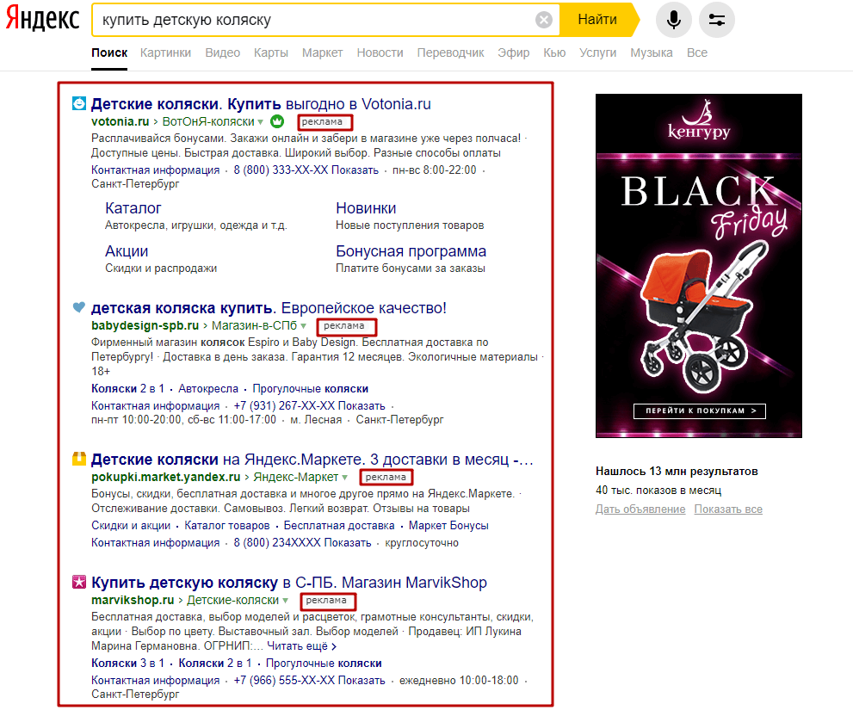
Task: Open the Бонусная программа sitelink
Action: (x=411, y=250)
